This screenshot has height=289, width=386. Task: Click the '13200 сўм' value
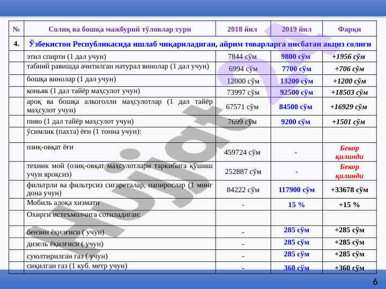click(x=296, y=81)
